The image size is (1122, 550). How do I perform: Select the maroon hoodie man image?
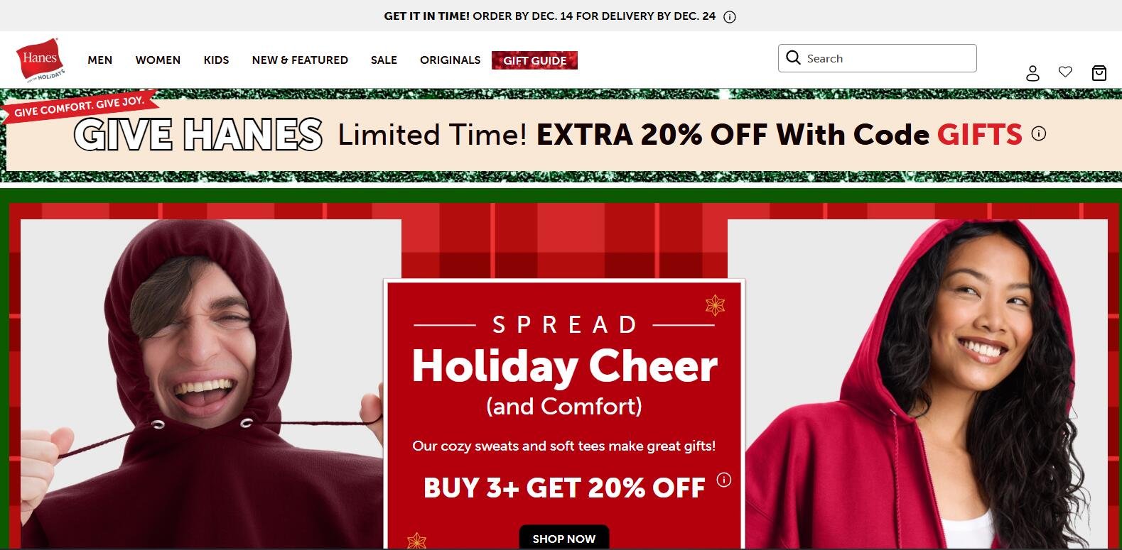point(211,384)
